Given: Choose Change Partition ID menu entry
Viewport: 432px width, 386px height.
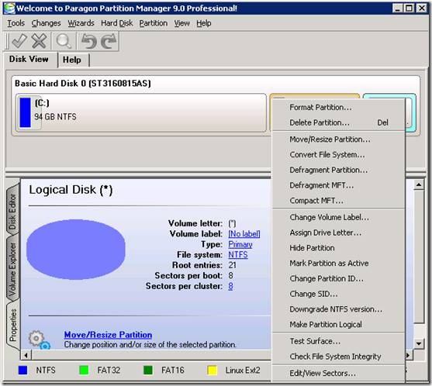Looking at the screenshot, I should 339,278.
